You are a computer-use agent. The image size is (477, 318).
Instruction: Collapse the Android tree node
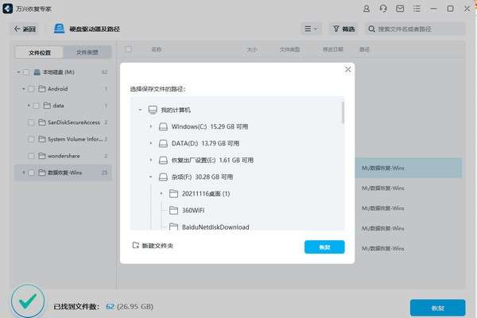(x=23, y=89)
